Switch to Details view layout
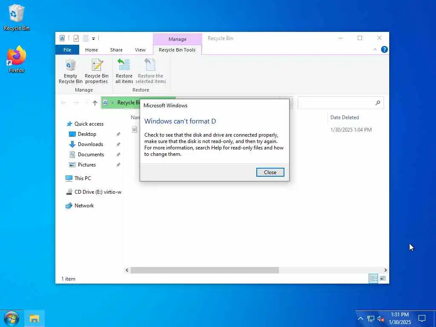Screen dimensions: 436x327 (x=373, y=278)
